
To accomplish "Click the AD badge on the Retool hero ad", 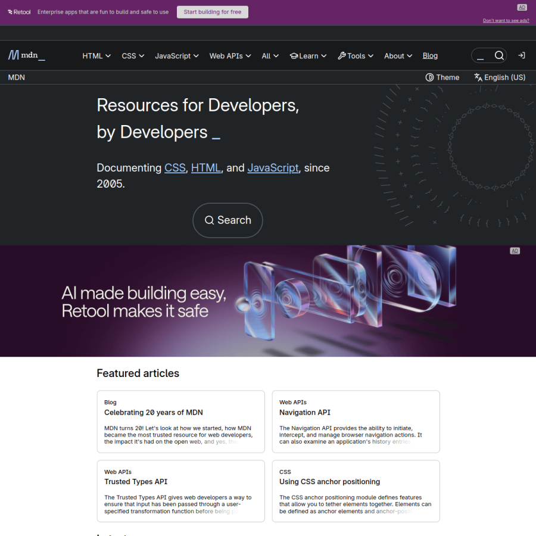I will point(515,251).
